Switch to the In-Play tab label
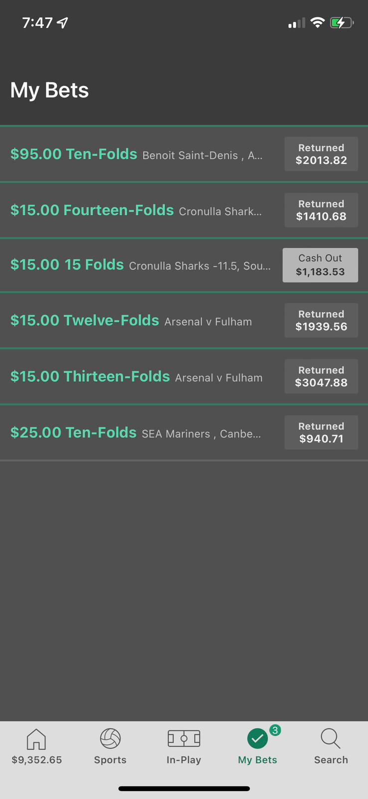 click(184, 760)
